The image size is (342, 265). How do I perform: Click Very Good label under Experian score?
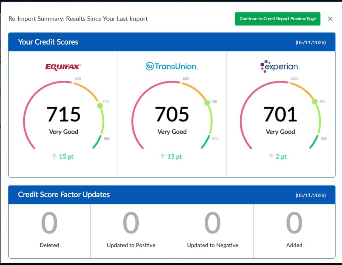(x=280, y=132)
